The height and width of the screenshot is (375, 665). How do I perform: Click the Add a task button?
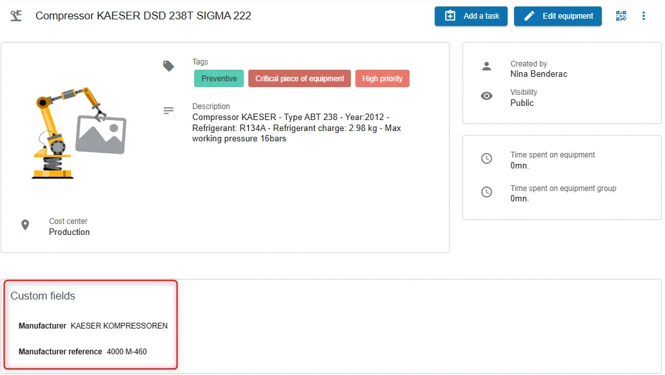(x=471, y=16)
